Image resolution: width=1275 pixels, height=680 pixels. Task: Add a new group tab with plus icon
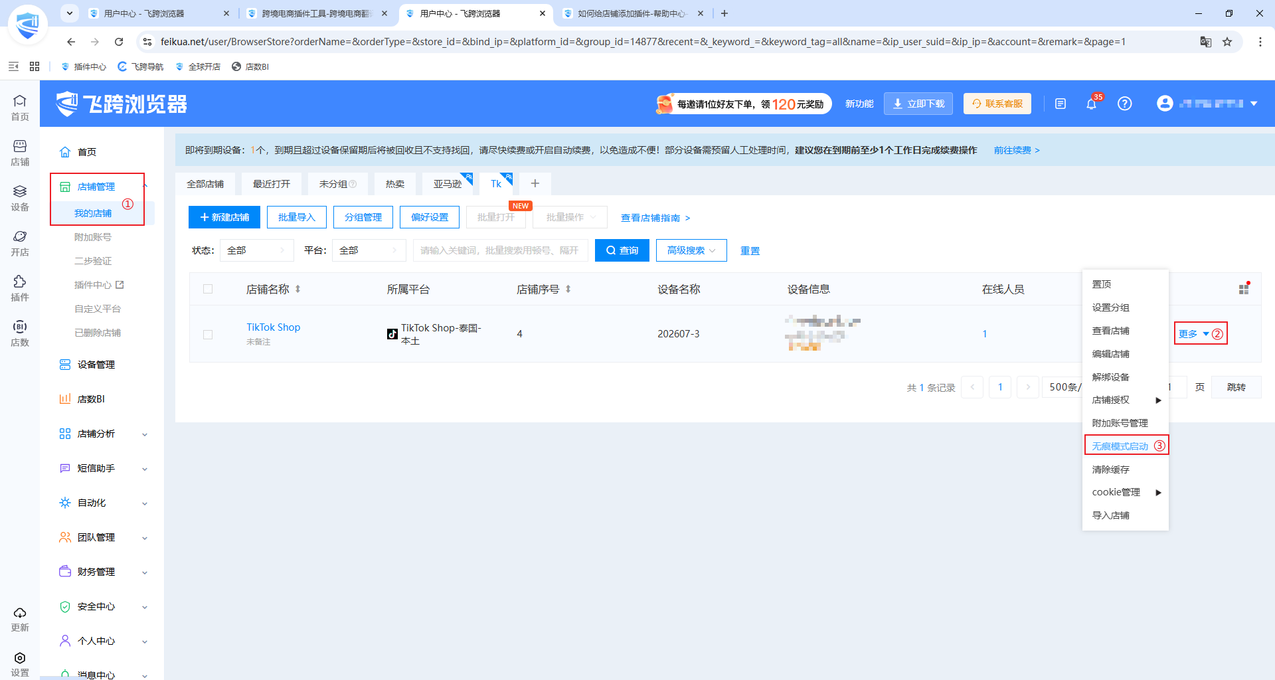(x=535, y=183)
